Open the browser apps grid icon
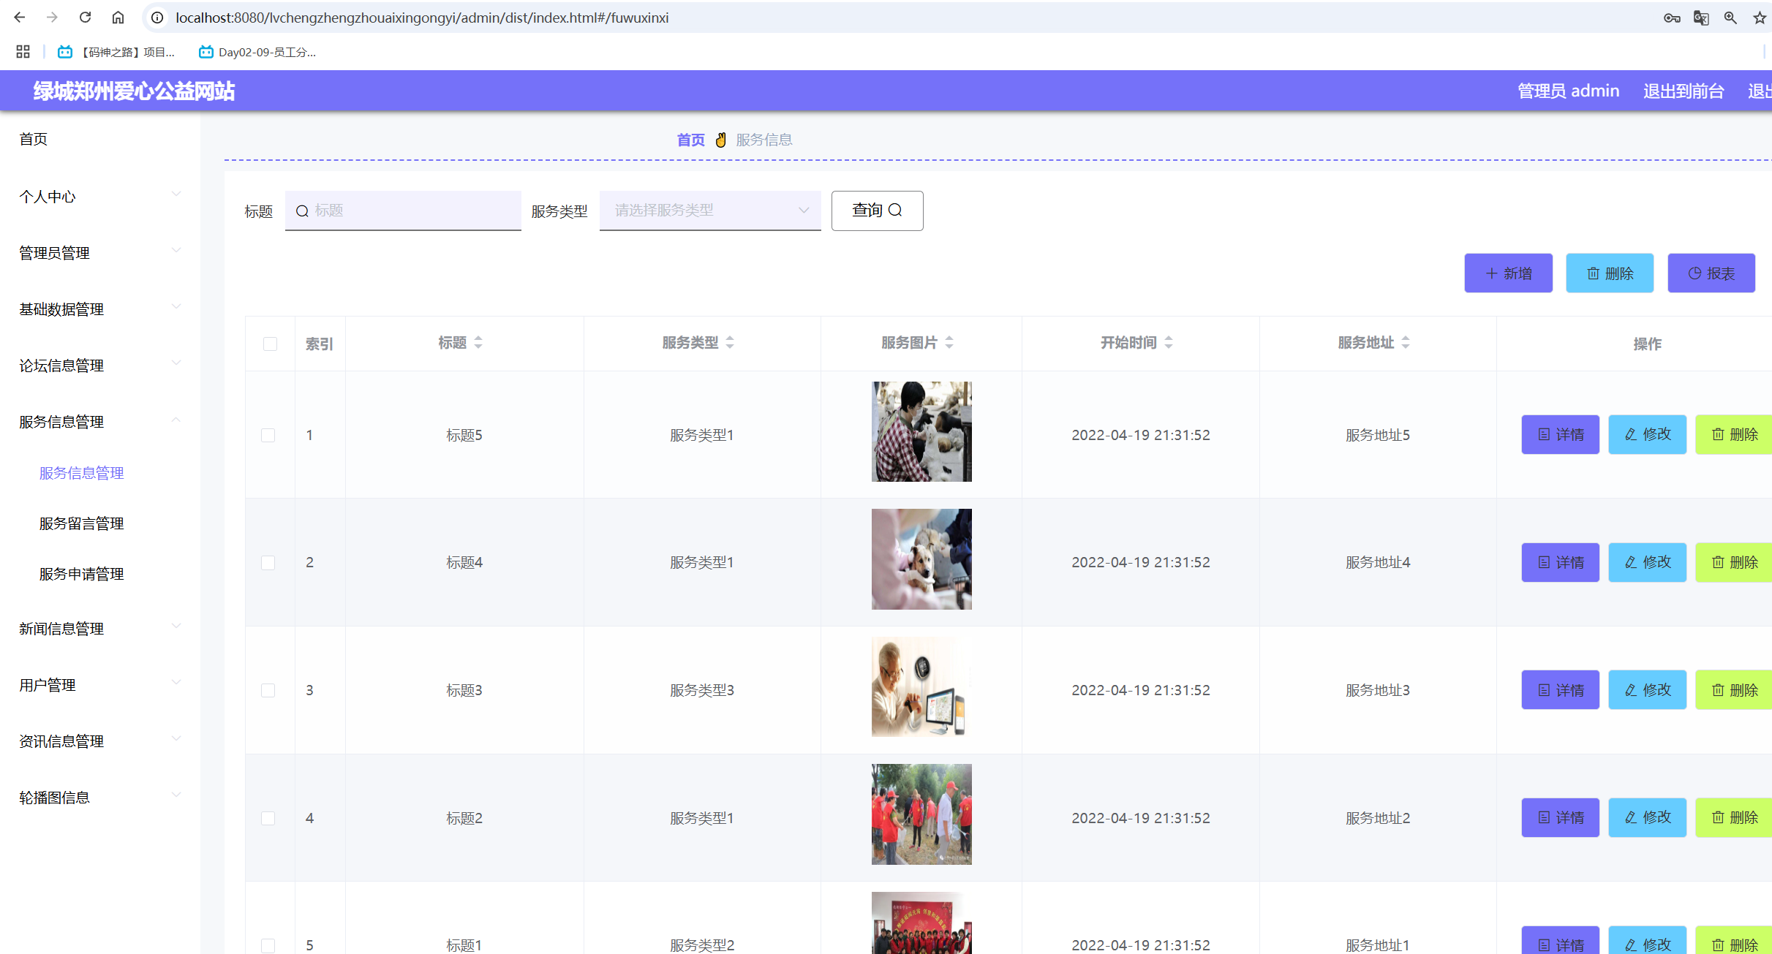 [x=23, y=52]
